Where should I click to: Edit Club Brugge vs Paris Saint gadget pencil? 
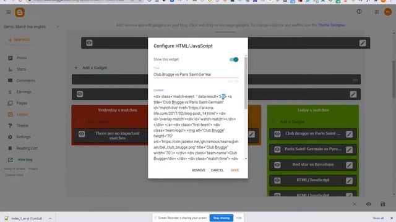pyautogui.click(x=349, y=134)
